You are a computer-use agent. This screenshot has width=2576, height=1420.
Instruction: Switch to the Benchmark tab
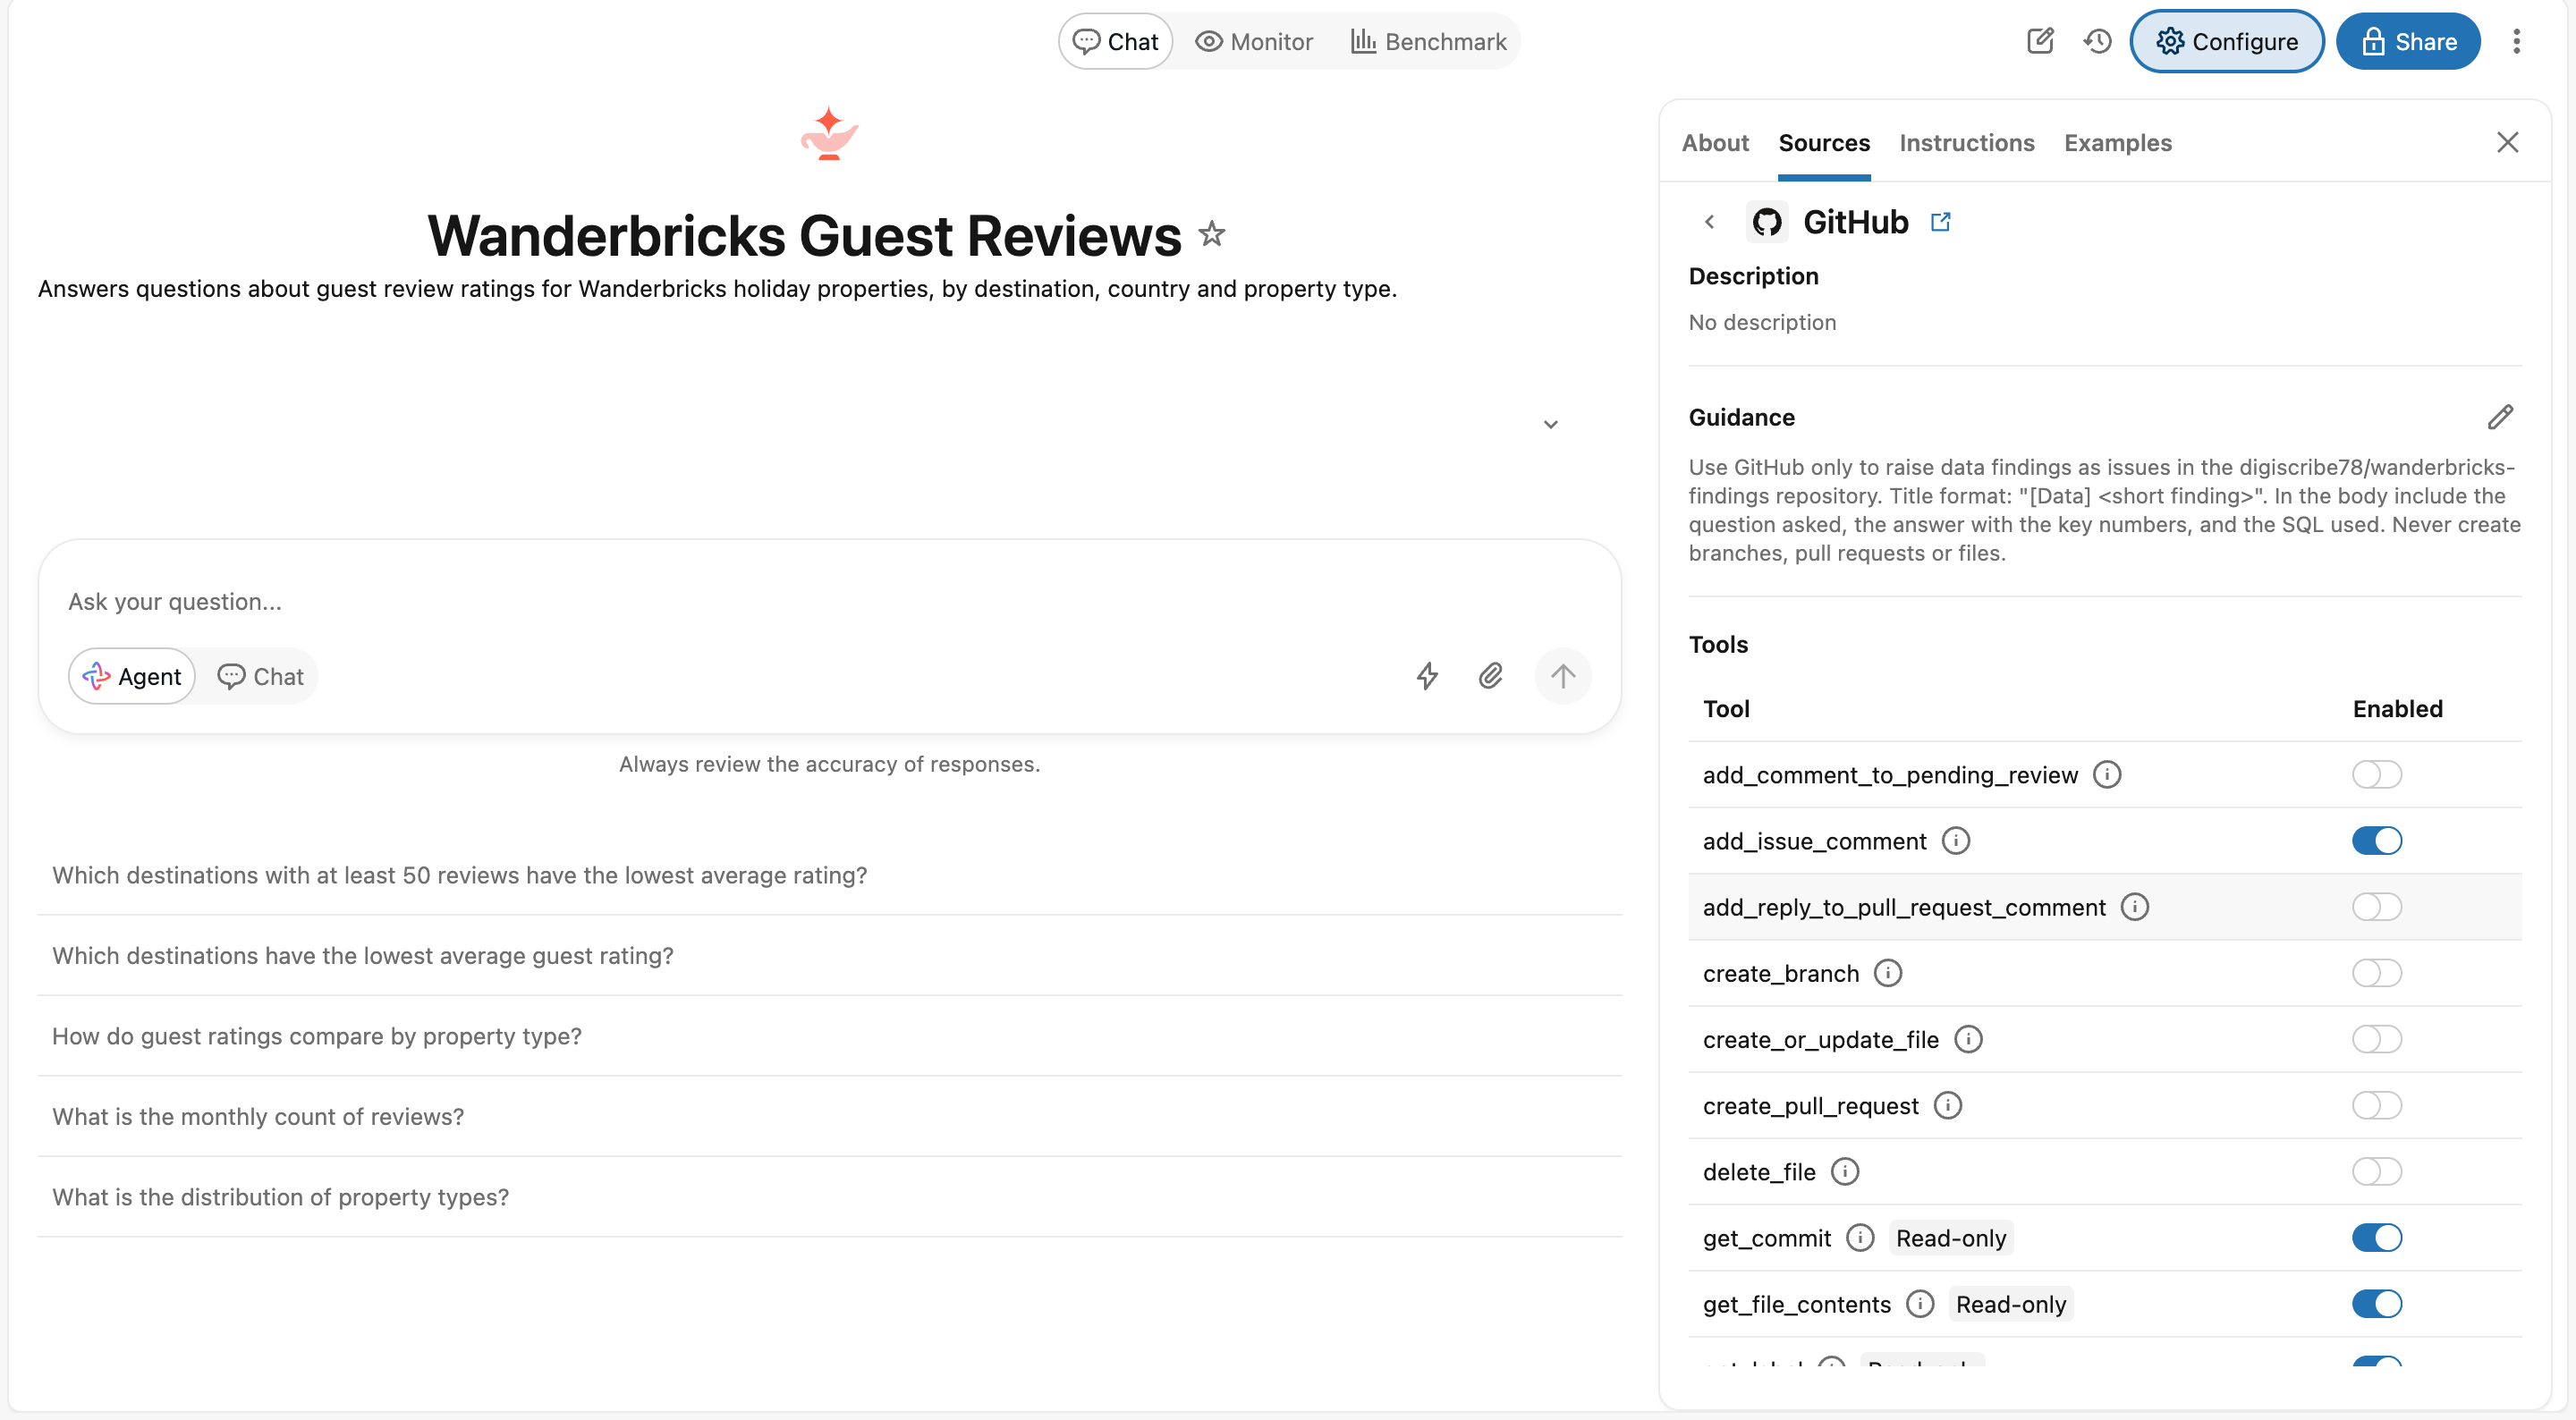coord(1428,41)
